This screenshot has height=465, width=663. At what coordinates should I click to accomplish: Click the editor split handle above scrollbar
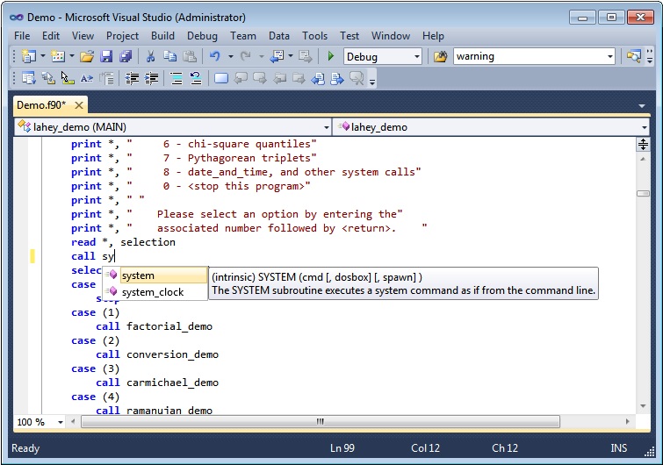point(643,145)
